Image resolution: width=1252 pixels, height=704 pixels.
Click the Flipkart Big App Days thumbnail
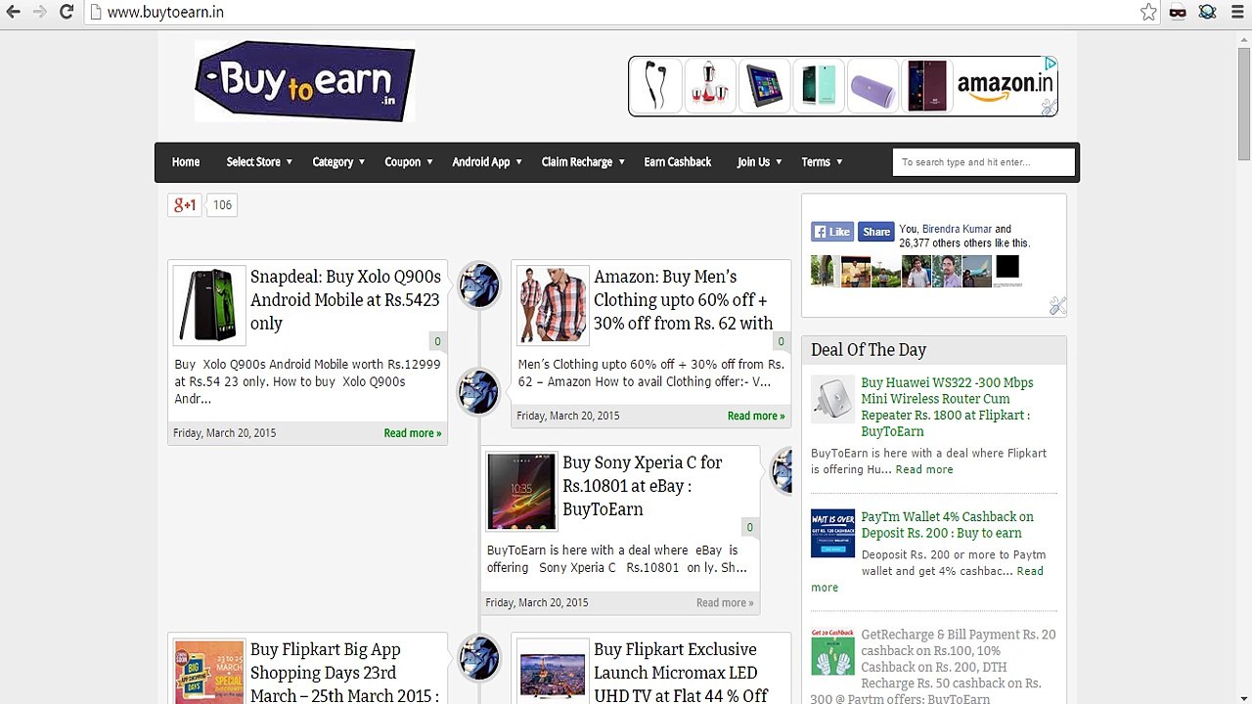(x=209, y=672)
